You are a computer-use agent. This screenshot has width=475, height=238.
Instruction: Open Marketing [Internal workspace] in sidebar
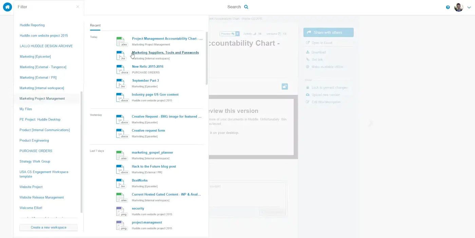(42, 88)
